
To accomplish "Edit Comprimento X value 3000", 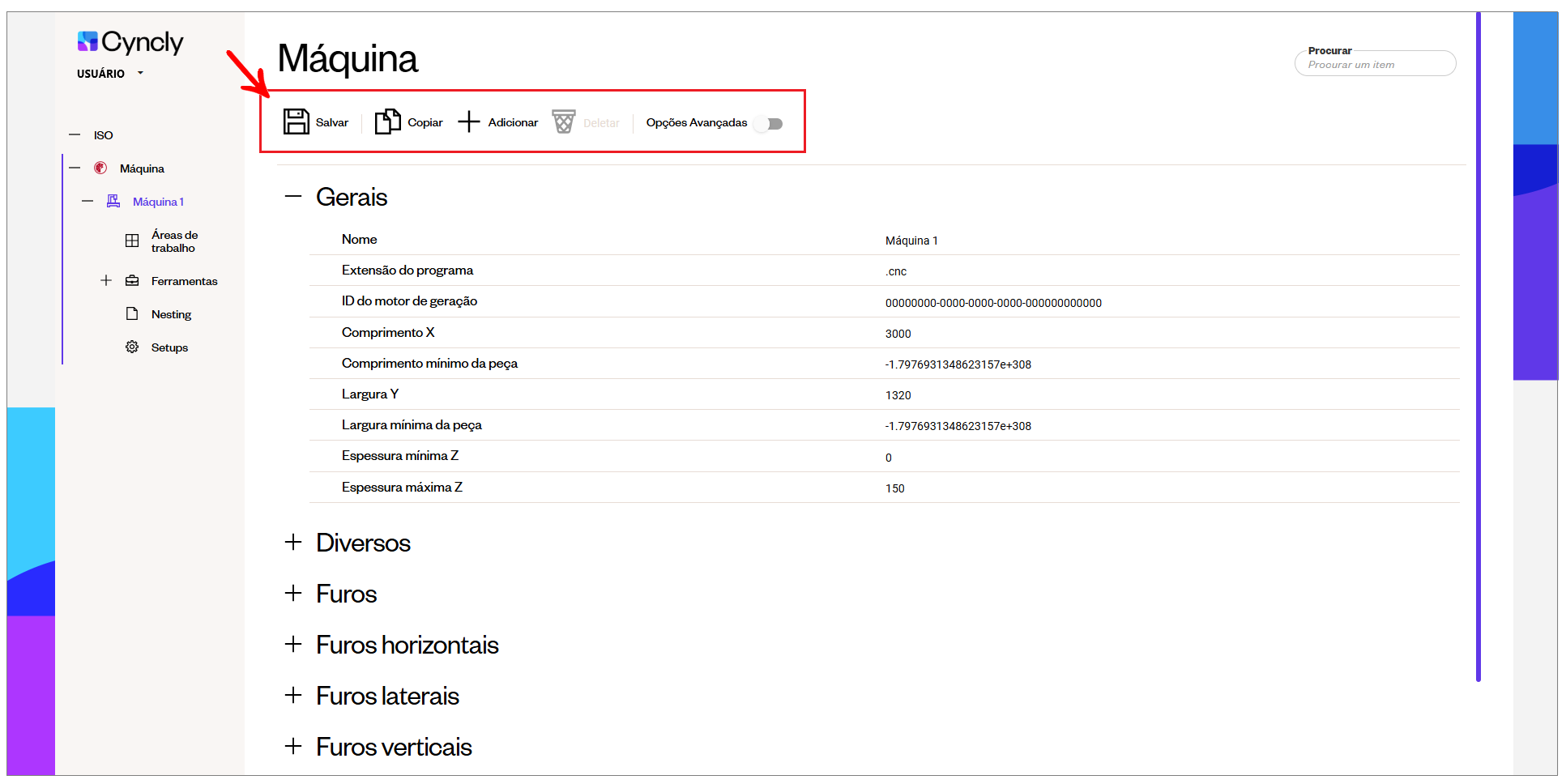I will [x=898, y=334].
